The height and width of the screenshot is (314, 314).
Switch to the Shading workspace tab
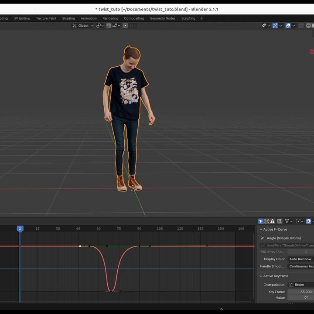click(x=68, y=18)
